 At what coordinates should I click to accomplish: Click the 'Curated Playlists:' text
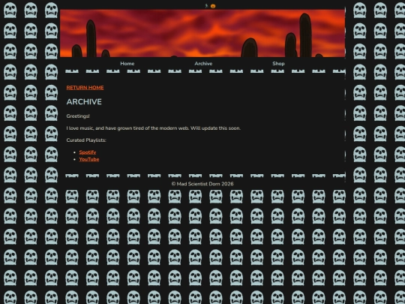coord(86,140)
